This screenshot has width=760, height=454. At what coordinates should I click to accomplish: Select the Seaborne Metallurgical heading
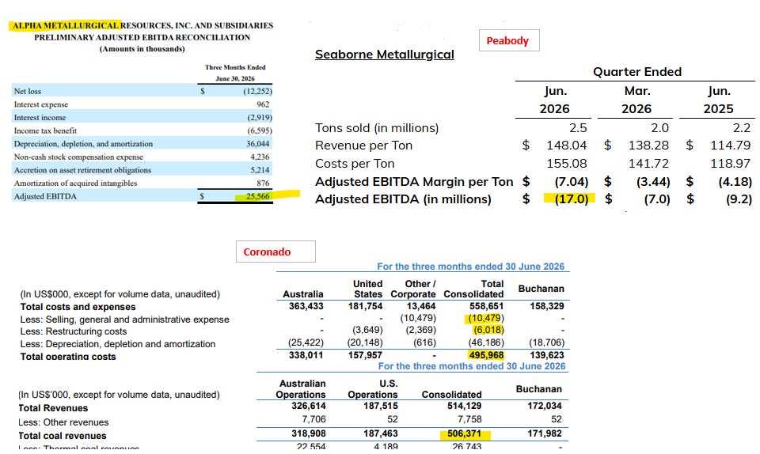point(385,55)
